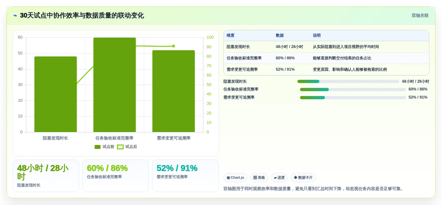Open the 48小时 / 28小时 data card
442x205 pixels.
(x=46, y=176)
